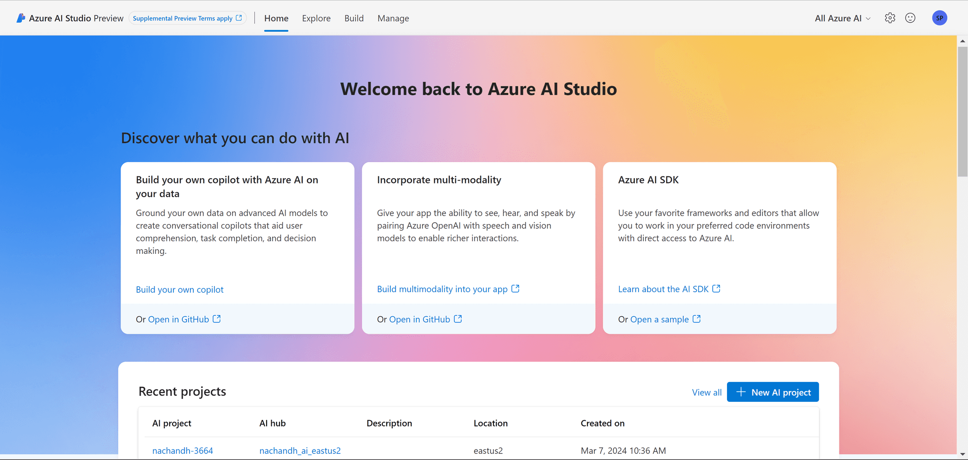Screen dimensions: 968x460
Task: Click the Azure AI Studio logo icon
Action: click(x=20, y=18)
